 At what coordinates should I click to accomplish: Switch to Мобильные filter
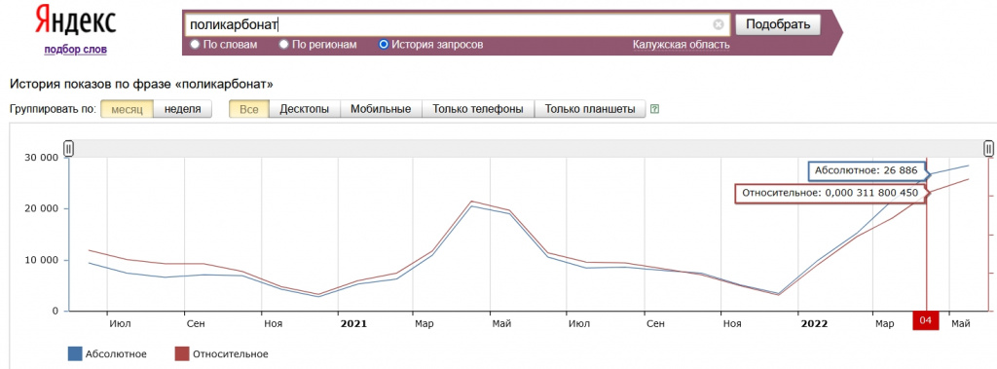click(x=381, y=109)
